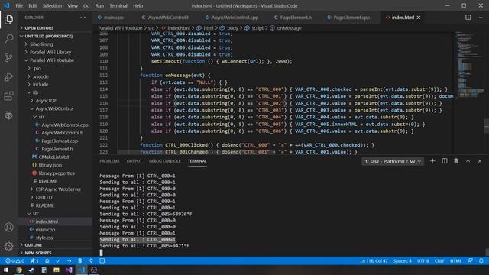
Task: Click the script breadcrumb
Action: (x=257, y=28)
